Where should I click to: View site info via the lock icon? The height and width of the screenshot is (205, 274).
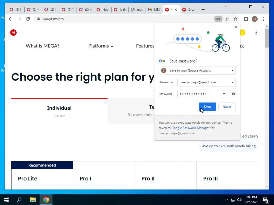(39, 19)
